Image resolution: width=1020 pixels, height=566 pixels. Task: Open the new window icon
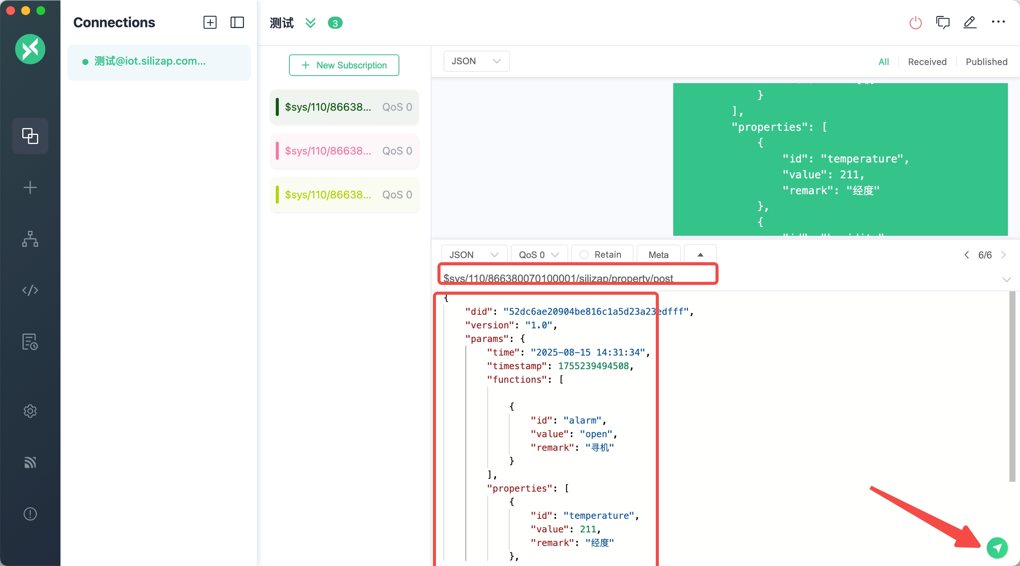click(943, 23)
